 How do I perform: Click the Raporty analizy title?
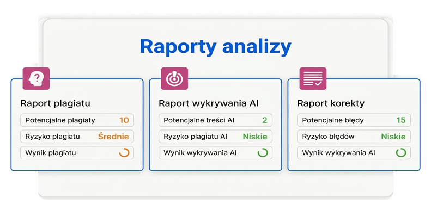[x=216, y=47]
